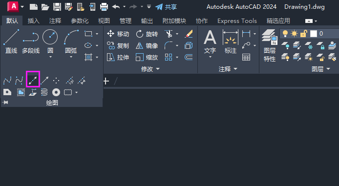
Task: Click the Leader tool icon
Action: point(246,45)
